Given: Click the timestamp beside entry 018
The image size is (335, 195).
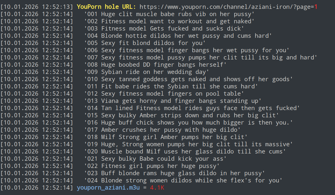Looking at the screenshot, I should pyautogui.click(x=37, y=137).
